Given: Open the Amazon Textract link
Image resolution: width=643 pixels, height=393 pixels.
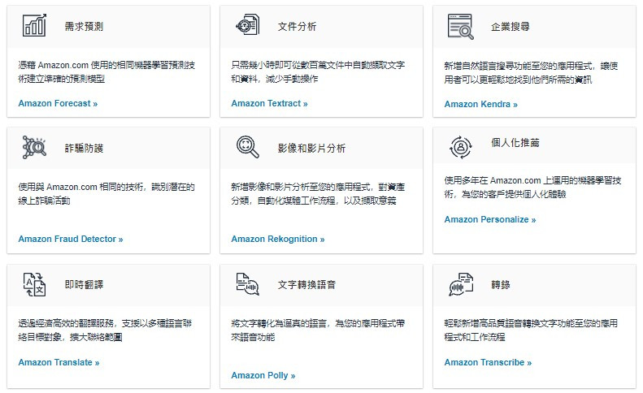Looking at the screenshot, I should pyautogui.click(x=269, y=103).
